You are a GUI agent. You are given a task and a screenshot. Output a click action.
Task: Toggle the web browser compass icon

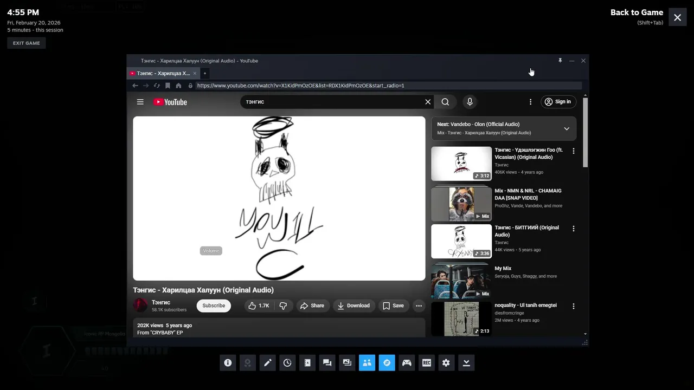[x=387, y=363]
